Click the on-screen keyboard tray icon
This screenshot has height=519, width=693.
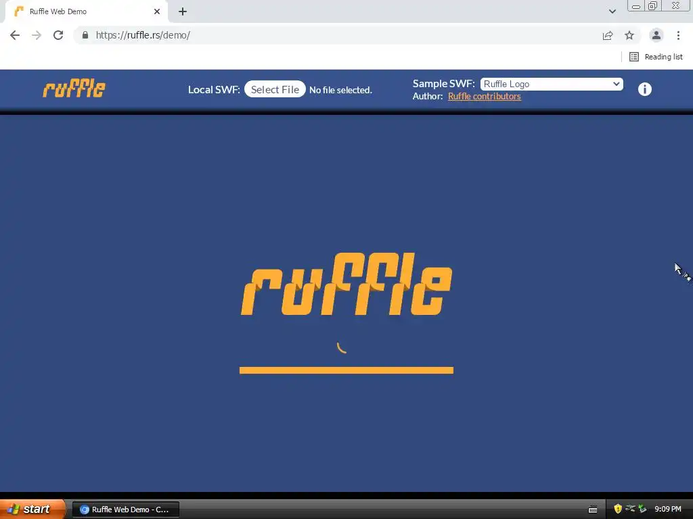click(593, 510)
